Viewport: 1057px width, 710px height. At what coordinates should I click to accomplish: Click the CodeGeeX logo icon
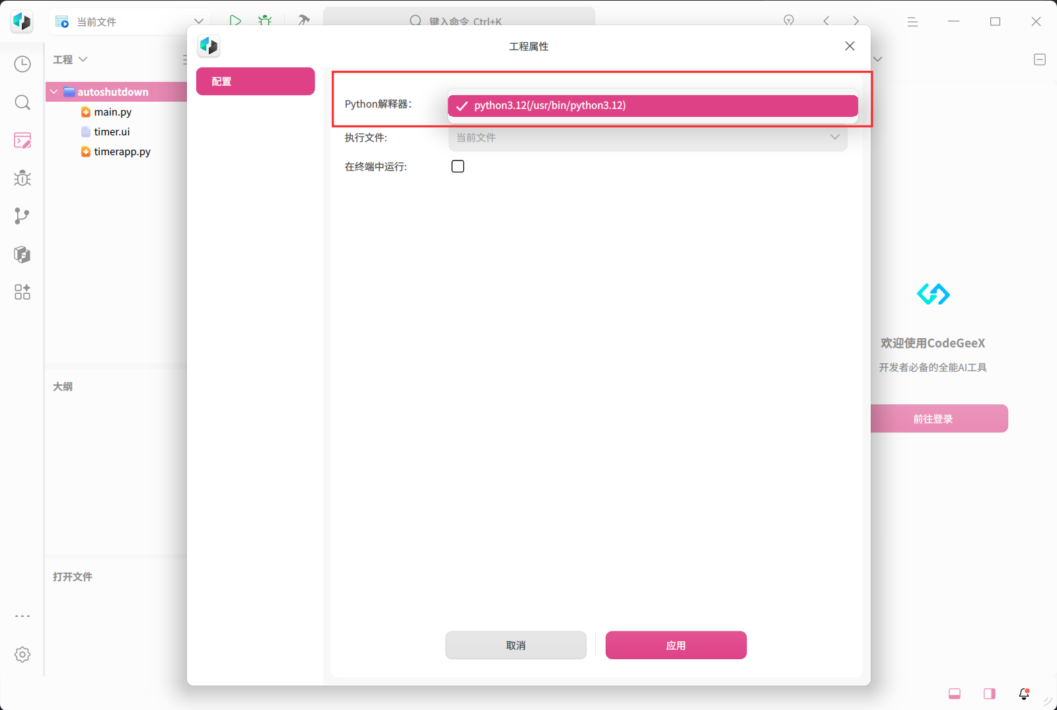point(933,294)
